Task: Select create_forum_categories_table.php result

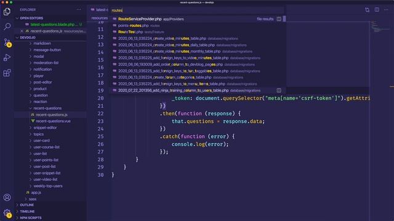Action: (x=197, y=77)
